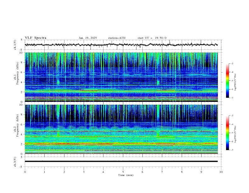Click time axis tick label "5"

(x=123, y=172)
